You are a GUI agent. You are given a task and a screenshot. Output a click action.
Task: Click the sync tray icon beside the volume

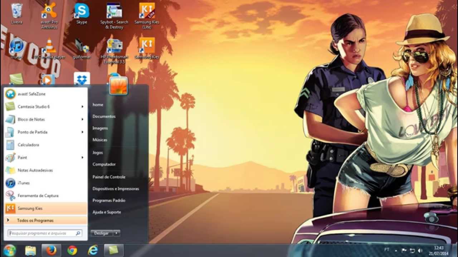(412, 251)
